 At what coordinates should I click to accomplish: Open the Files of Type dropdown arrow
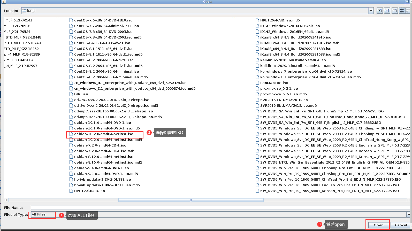pos(408,214)
